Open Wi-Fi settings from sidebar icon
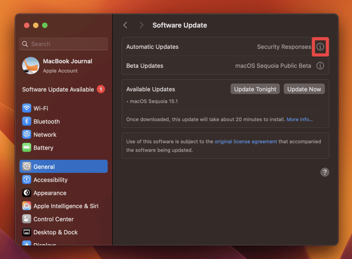 coord(26,108)
